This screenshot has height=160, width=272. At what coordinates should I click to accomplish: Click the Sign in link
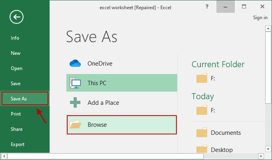coord(260,18)
